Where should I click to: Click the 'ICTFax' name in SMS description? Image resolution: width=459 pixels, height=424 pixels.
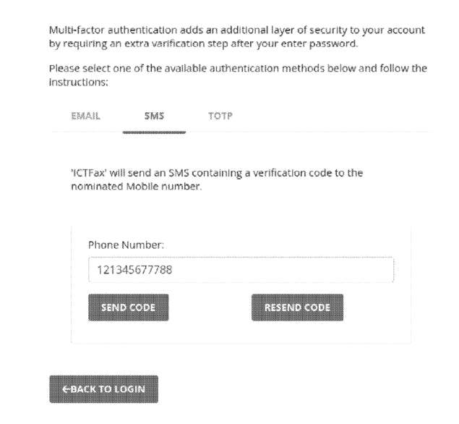coord(89,173)
